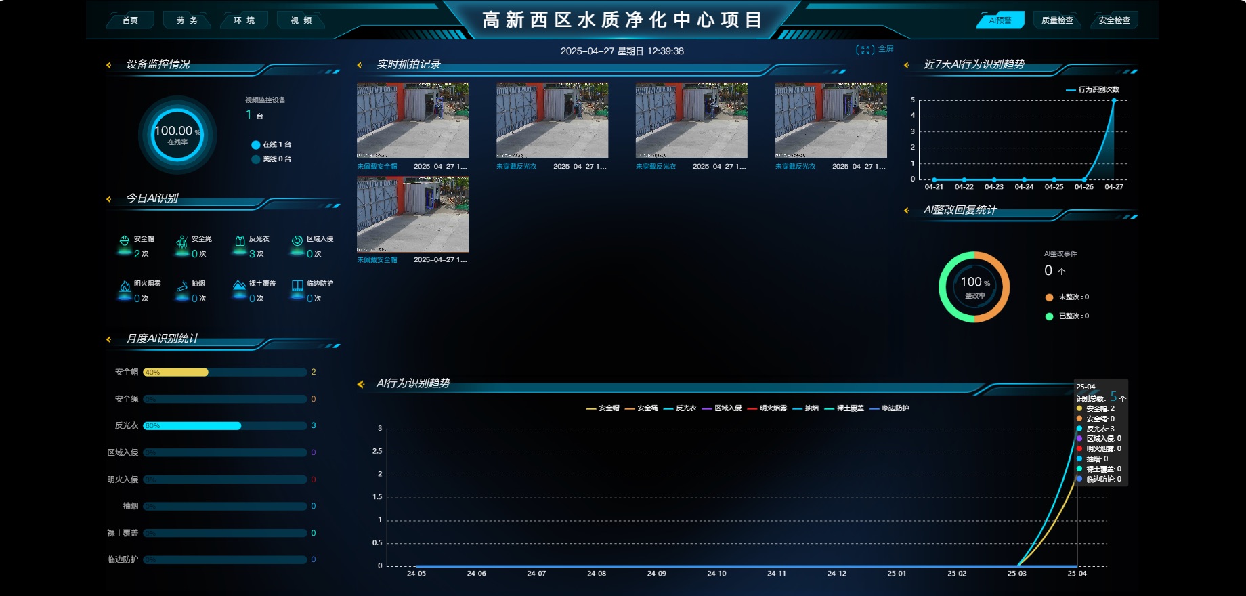Click the 安全绳 harness icon in 今日AI识别

(x=181, y=242)
